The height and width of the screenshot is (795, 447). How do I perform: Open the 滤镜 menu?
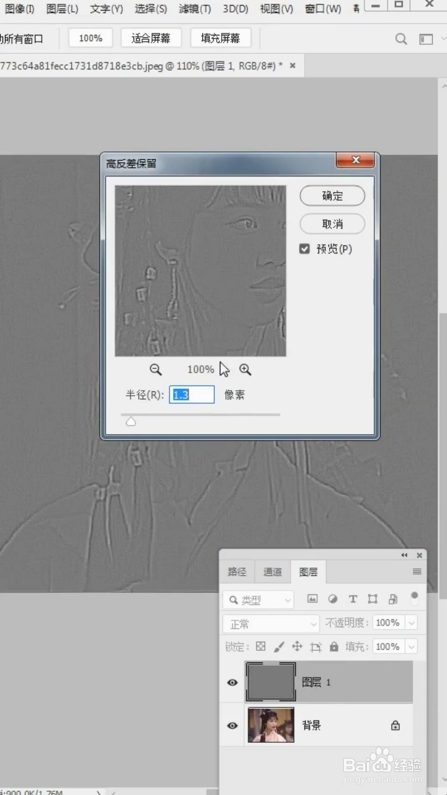pos(195,9)
